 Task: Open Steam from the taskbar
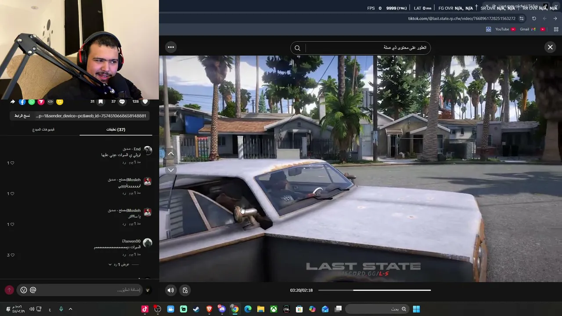pyautogui.click(x=196, y=309)
